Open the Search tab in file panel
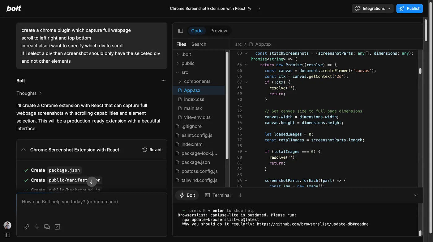433x242 pixels. [x=199, y=44]
